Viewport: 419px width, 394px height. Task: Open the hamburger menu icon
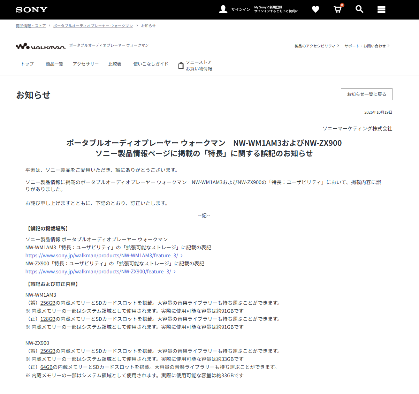381,9
